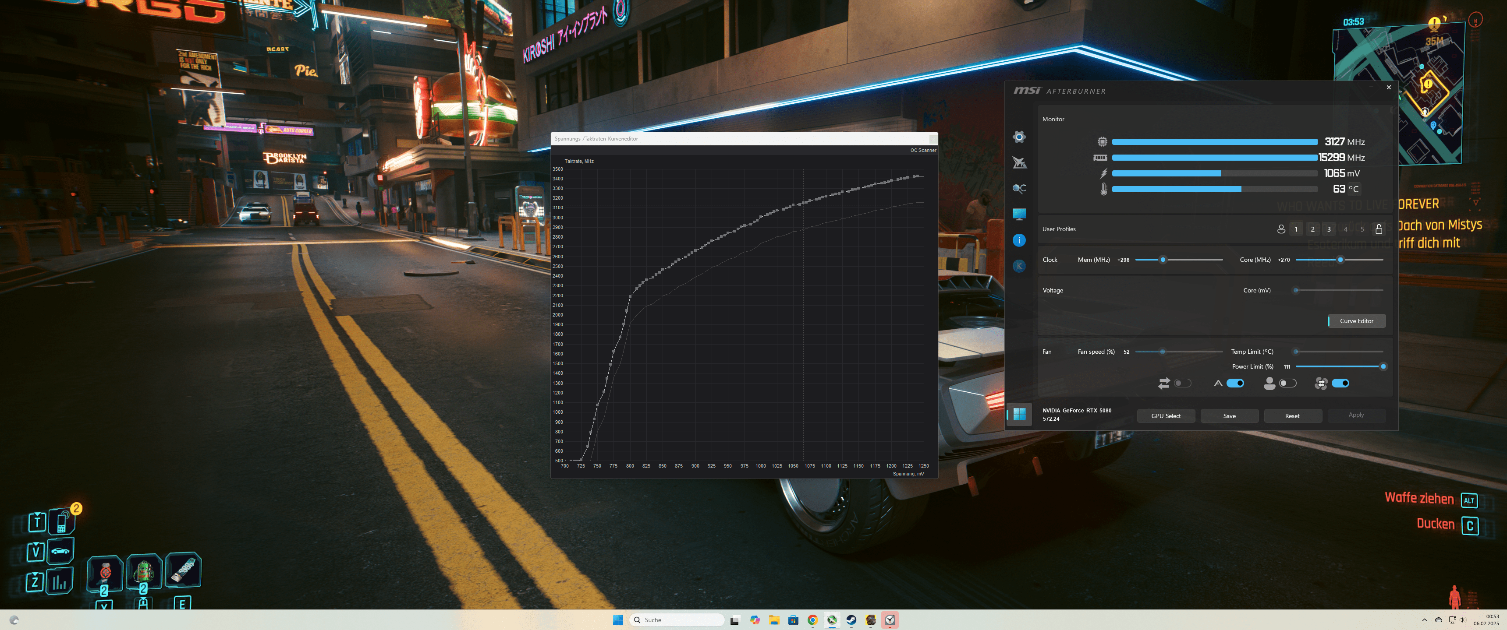Open the OC Scanner sidebar icon

pos(1019,188)
